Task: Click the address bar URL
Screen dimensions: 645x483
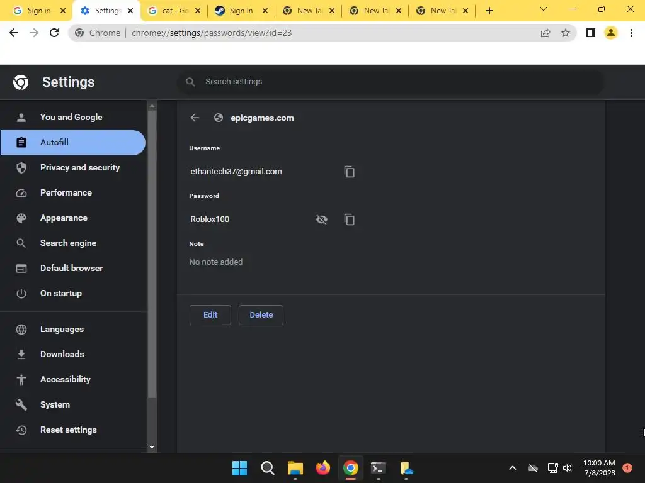Action: tap(212, 33)
